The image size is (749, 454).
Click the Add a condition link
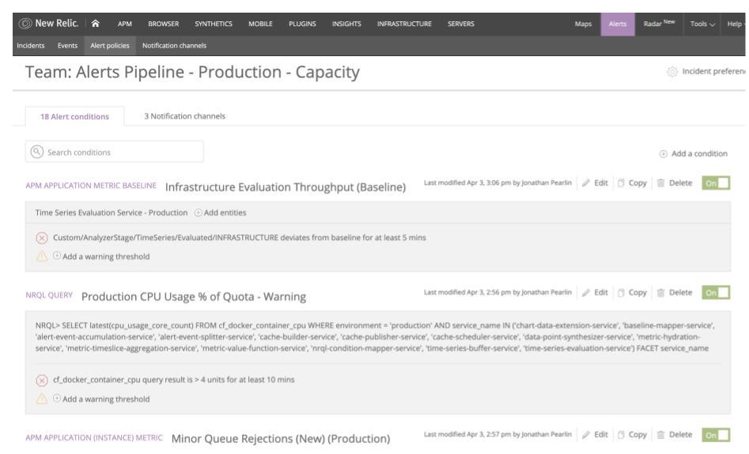click(699, 153)
